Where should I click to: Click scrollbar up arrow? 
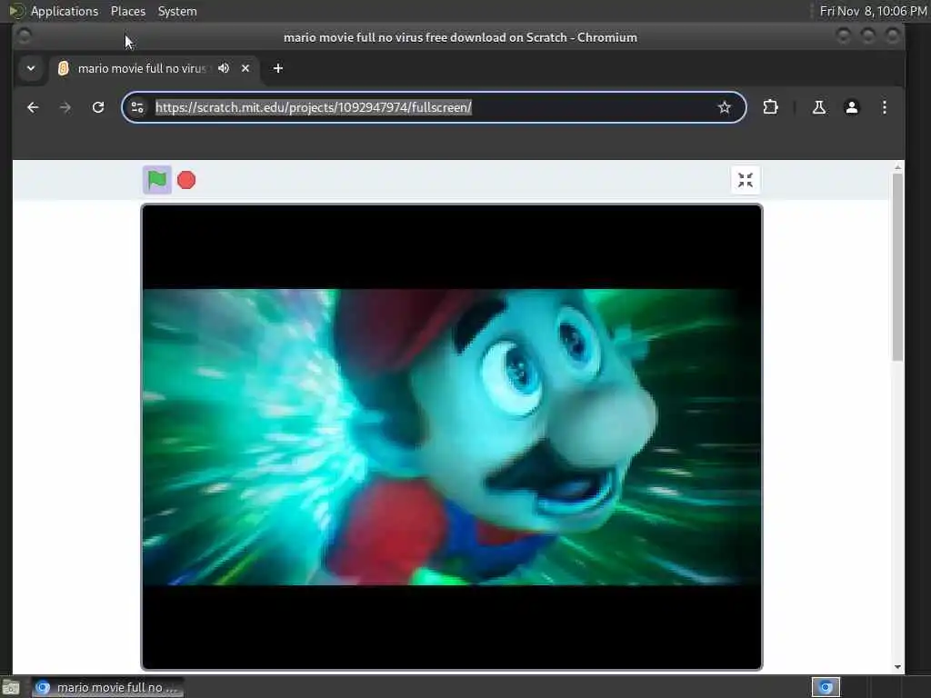click(x=897, y=168)
